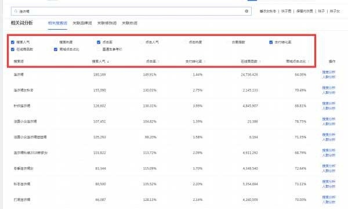Switch to the 关联品牌词 tab

[82, 23]
